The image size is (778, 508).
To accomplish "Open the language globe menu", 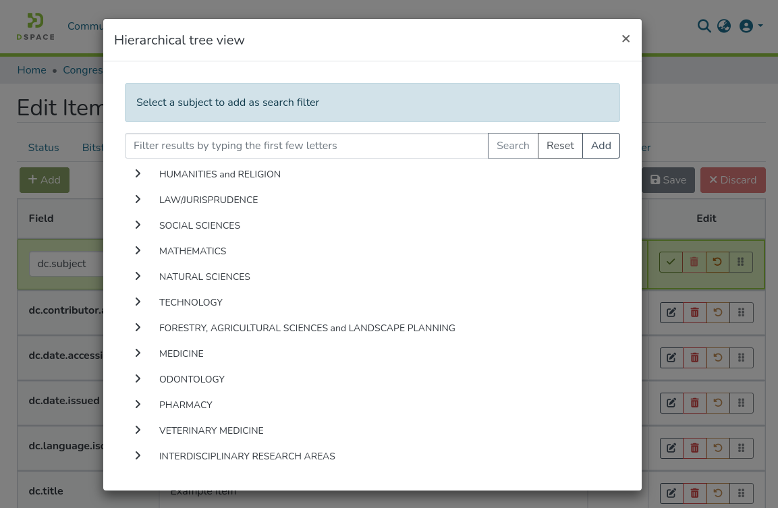I will [x=724, y=26].
